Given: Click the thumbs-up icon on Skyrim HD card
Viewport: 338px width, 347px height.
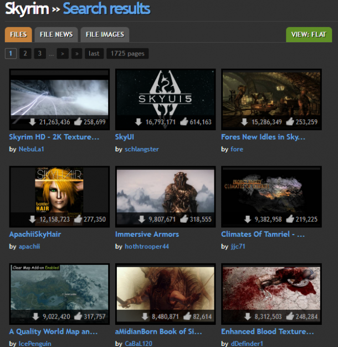Looking at the screenshot, I should pyautogui.click(x=78, y=121).
